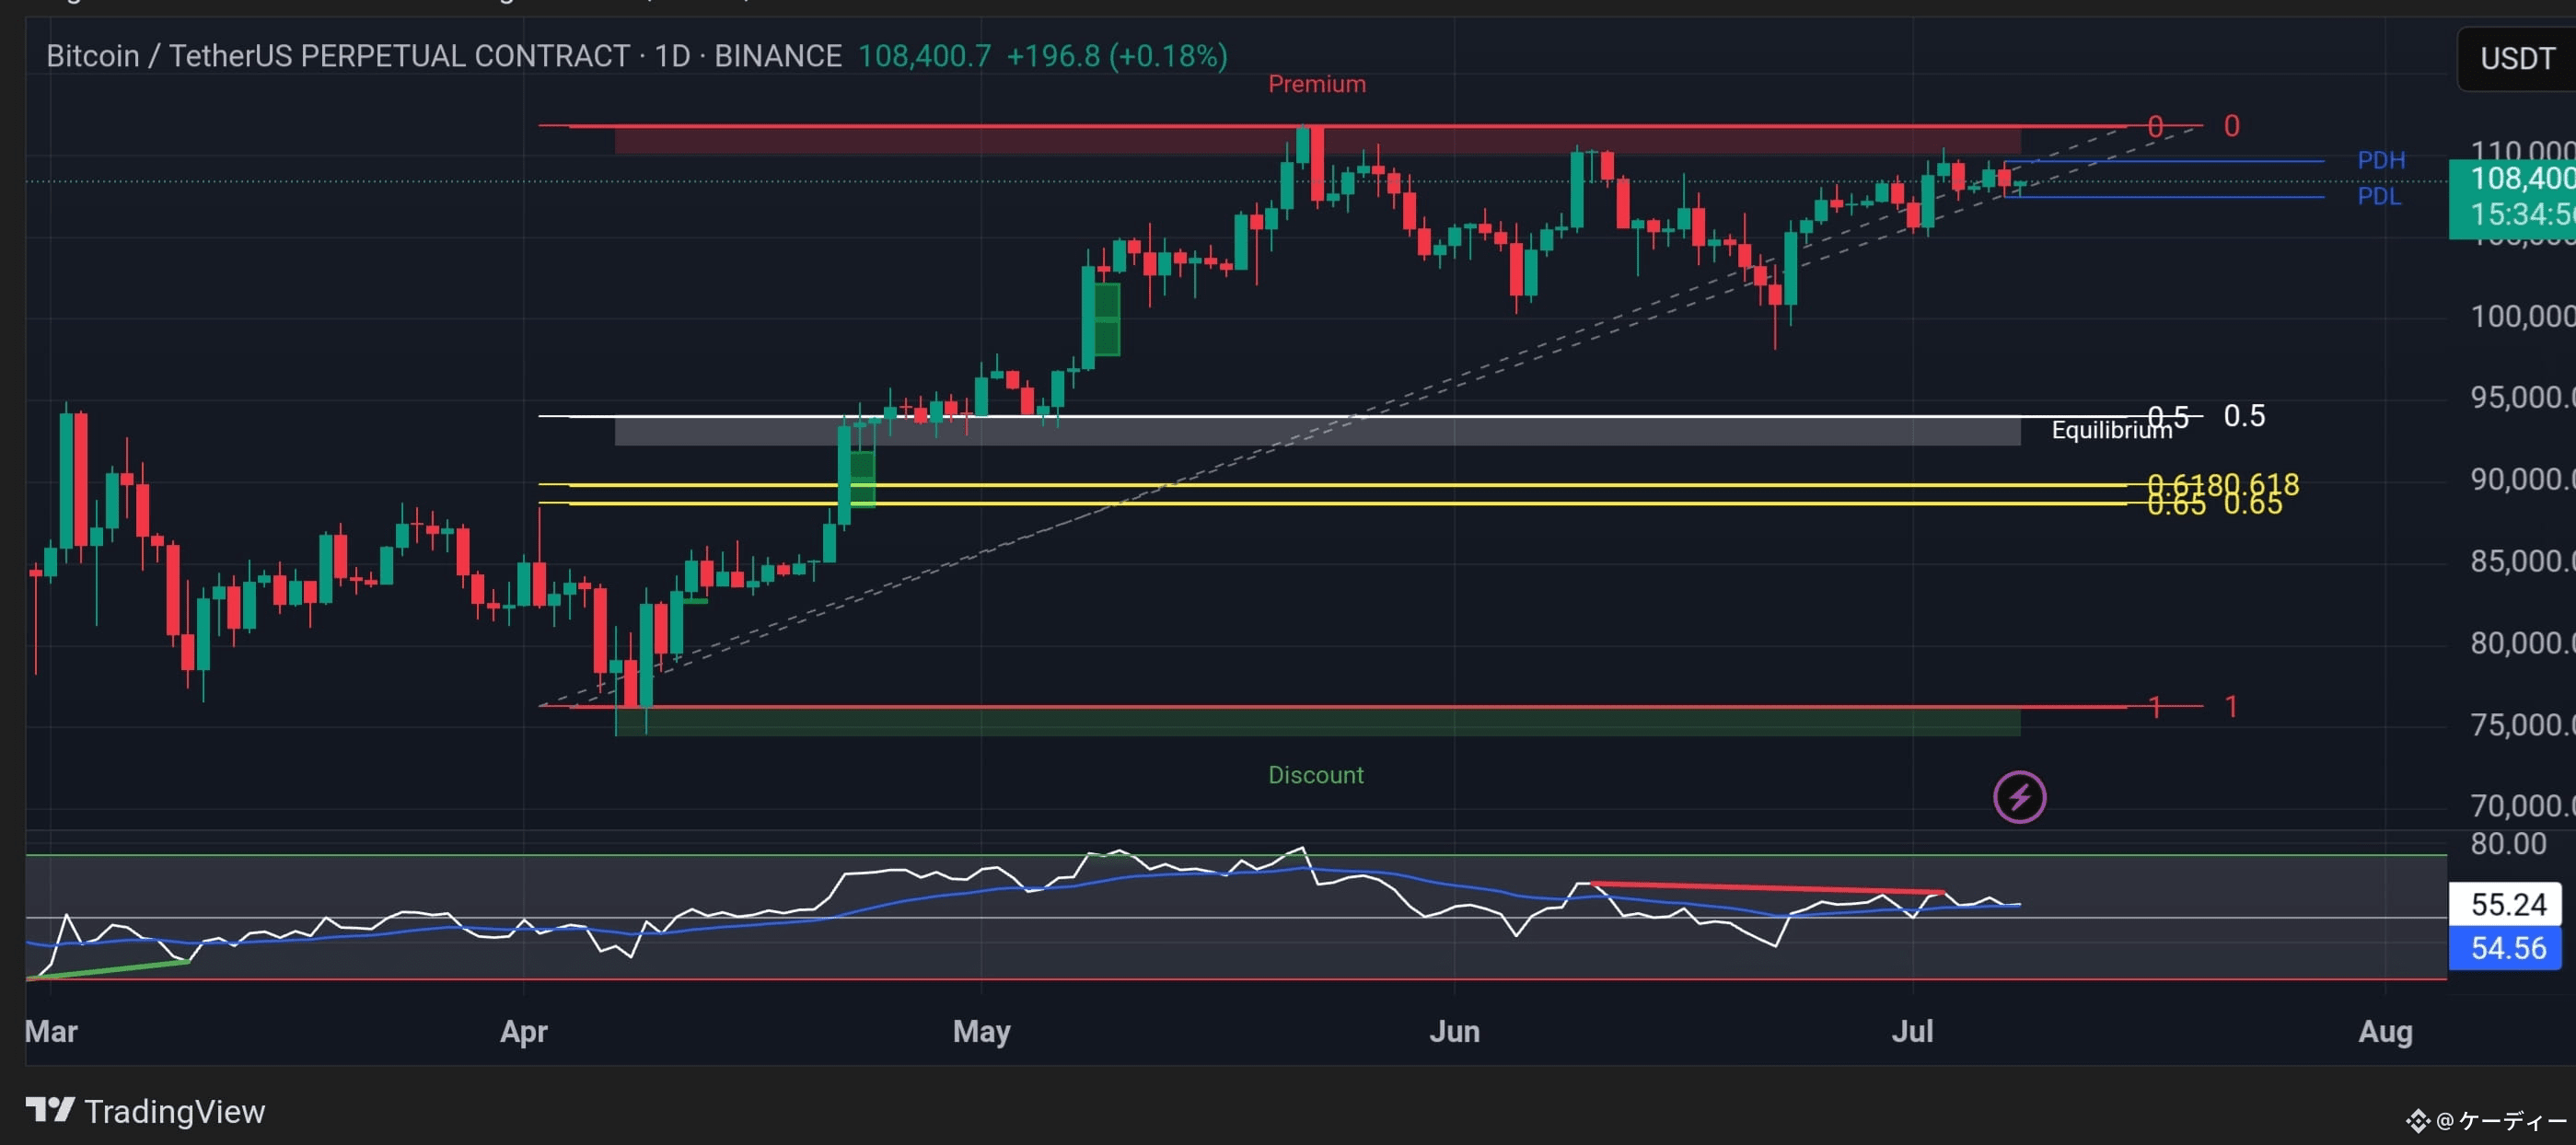Click the Apr label on time axis
The image size is (2576, 1145).
tap(523, 1031)
